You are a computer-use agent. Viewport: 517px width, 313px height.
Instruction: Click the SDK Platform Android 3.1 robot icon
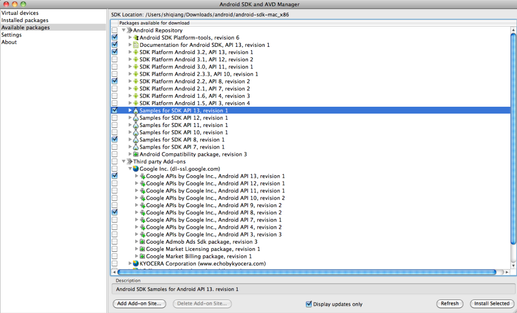point(136,59)
